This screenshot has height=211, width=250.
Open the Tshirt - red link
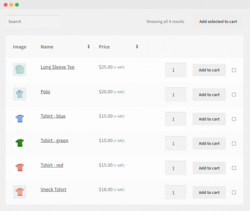(x=52, y=165)
